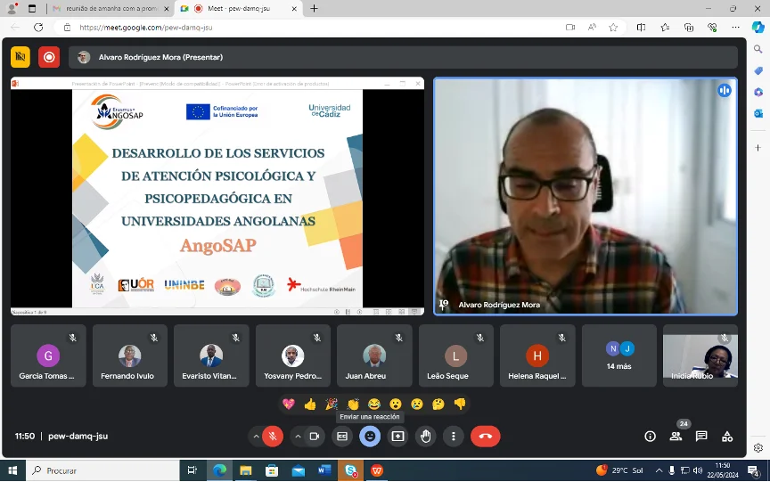Expand the video settings arrow

[x=298, y=437]
